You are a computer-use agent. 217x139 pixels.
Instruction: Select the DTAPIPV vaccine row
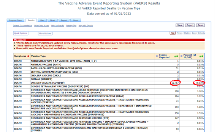coord(109,101)
